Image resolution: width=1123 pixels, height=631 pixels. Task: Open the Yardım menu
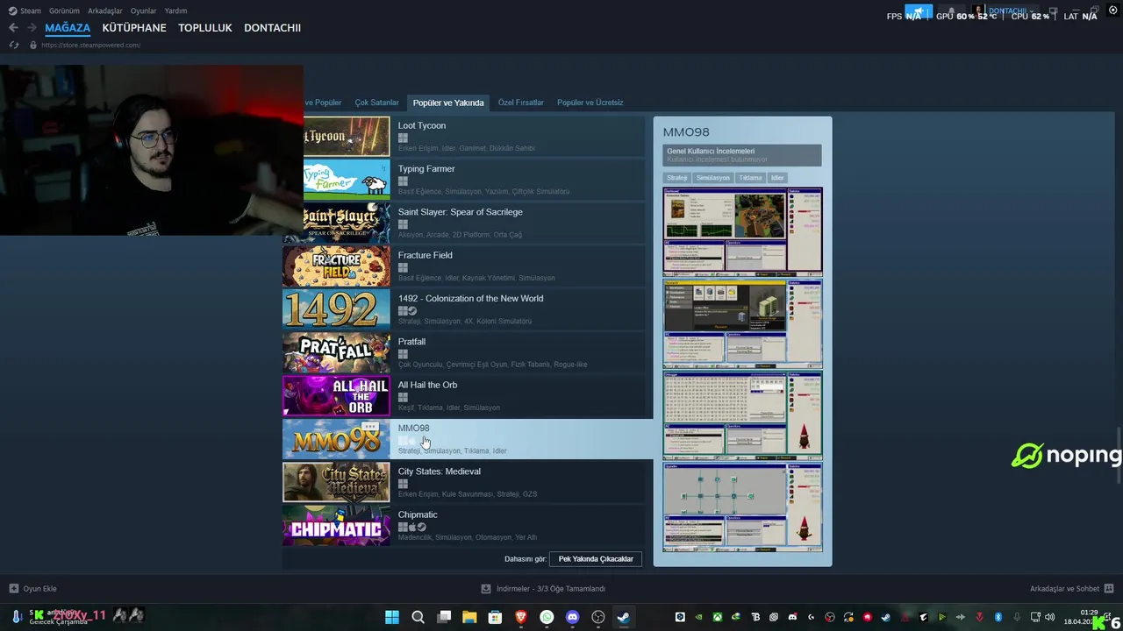(x=175, y=11)
